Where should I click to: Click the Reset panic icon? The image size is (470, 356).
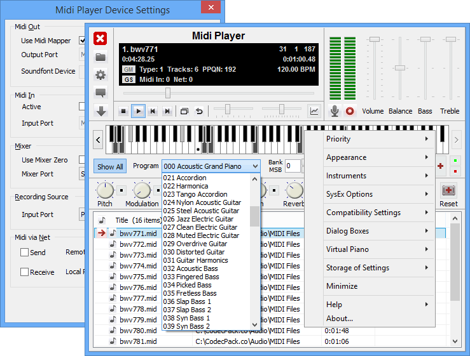(x=448, y=190)
